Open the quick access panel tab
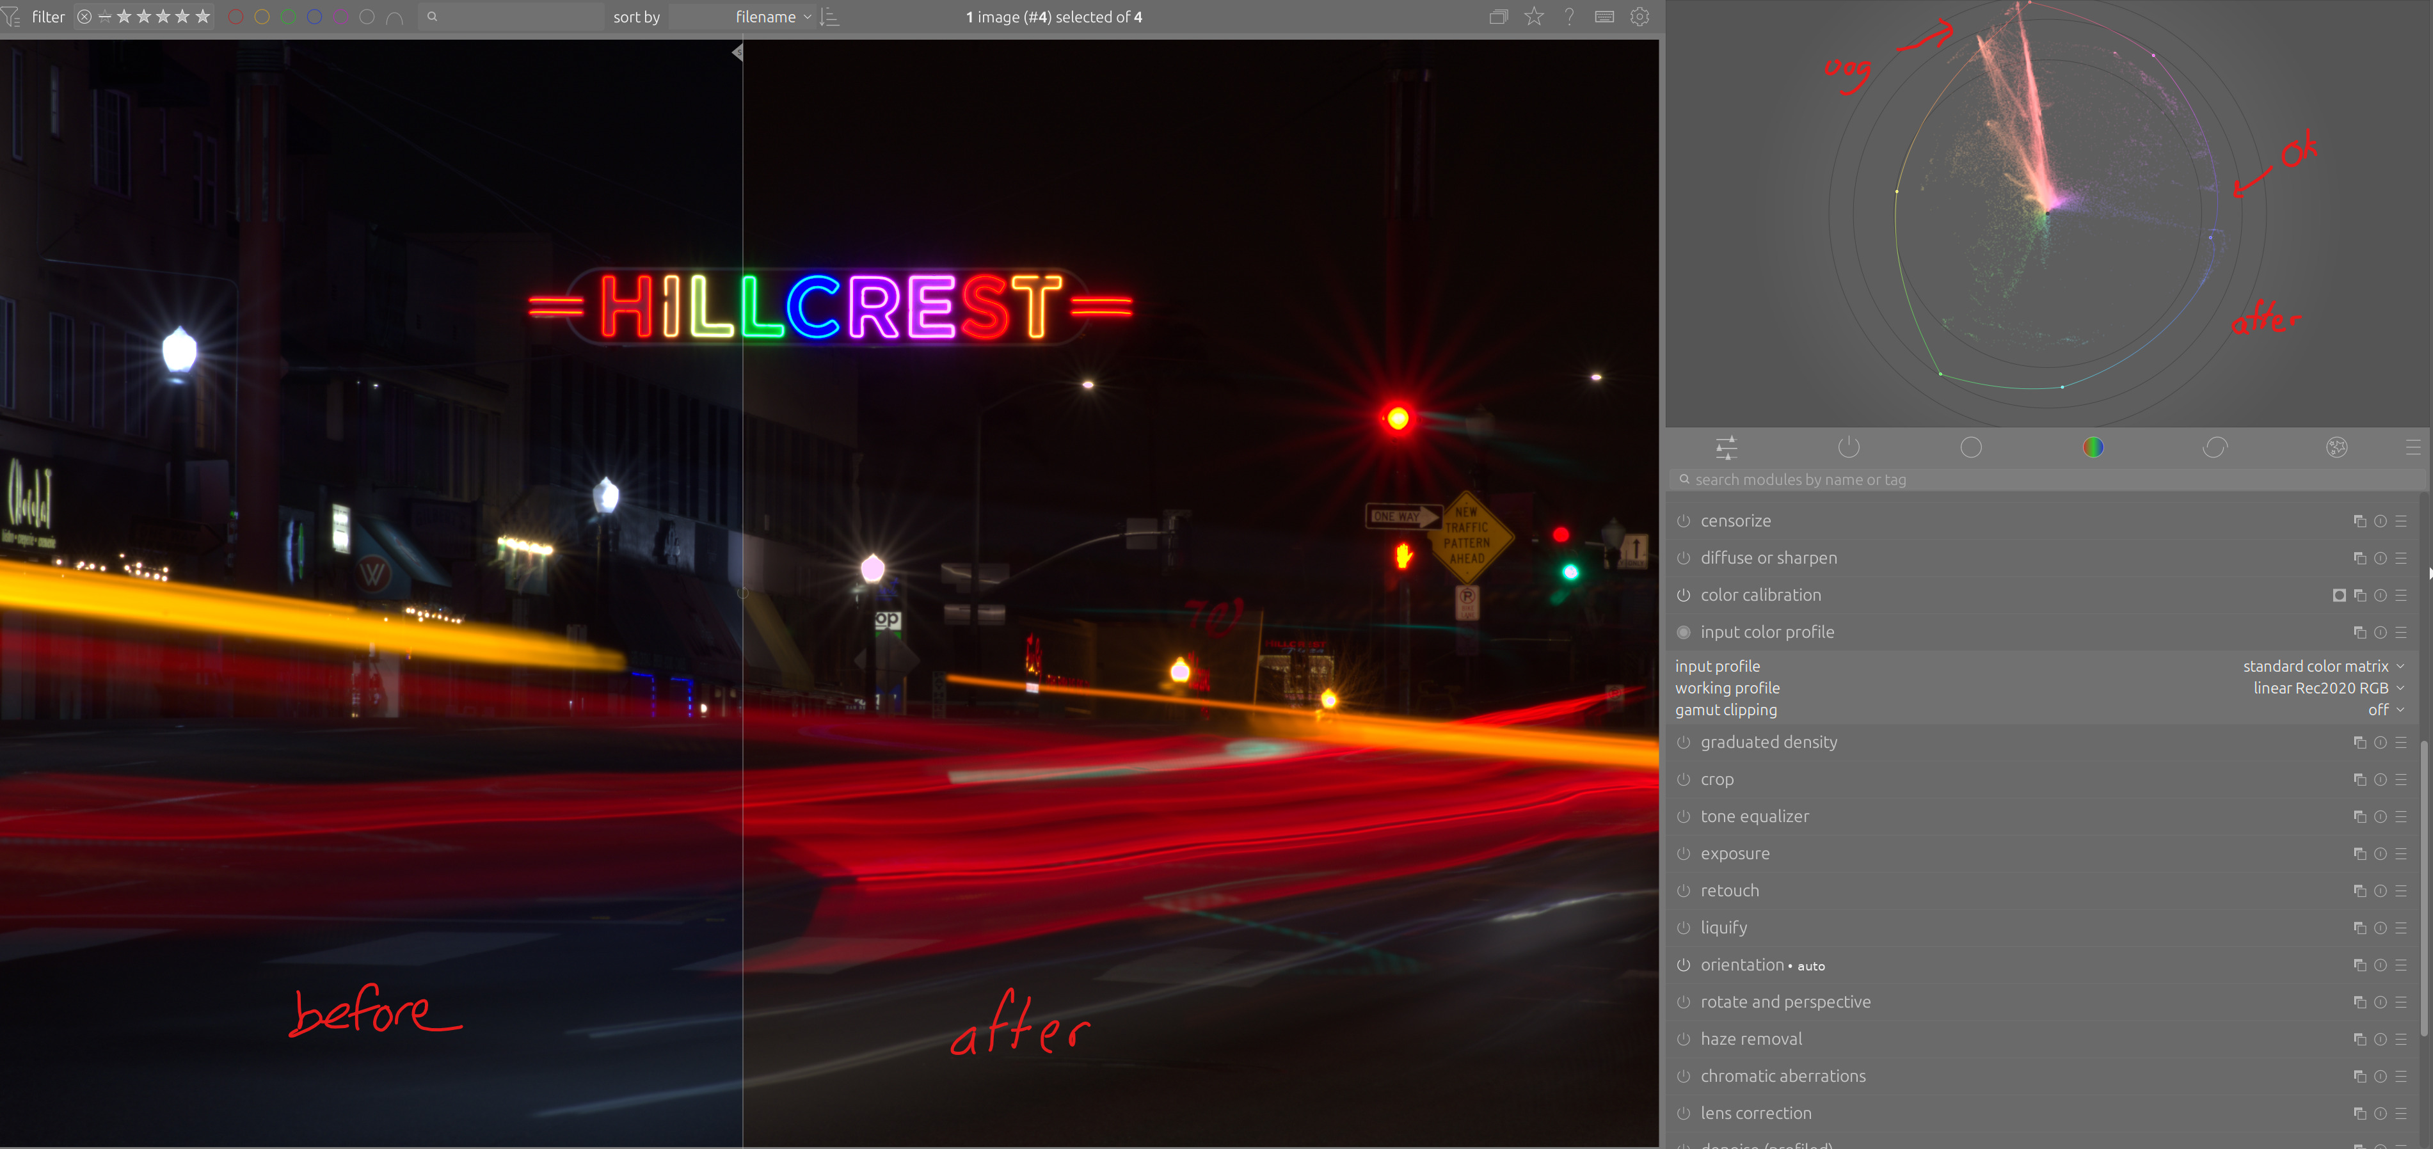Screen dimensions: 2433x1149 click(x=1726, y=448)
